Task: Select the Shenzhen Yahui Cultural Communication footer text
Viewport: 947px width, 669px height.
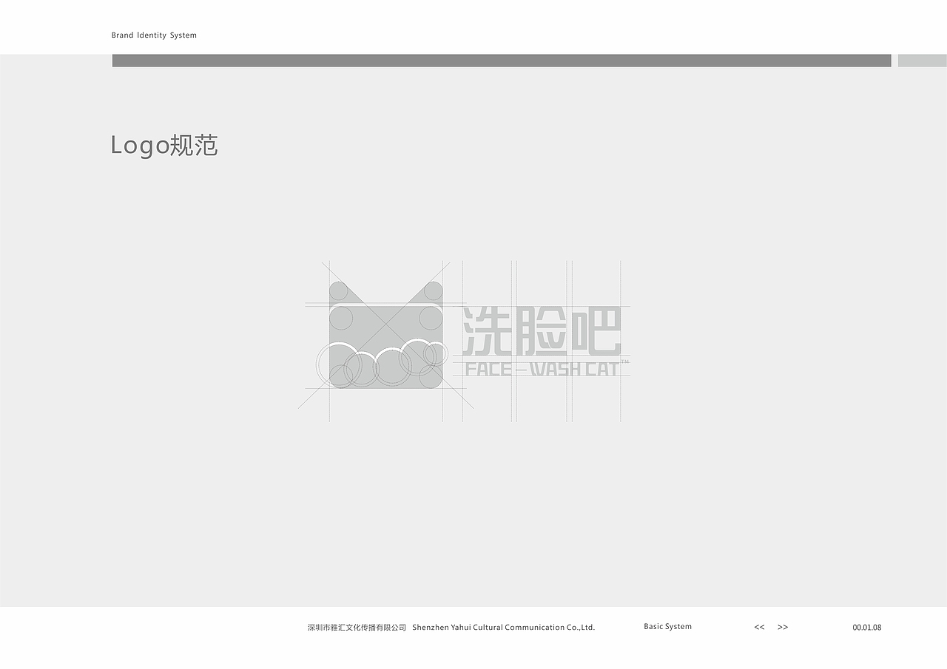Action: pyautogui.click(x=450, y=627)
